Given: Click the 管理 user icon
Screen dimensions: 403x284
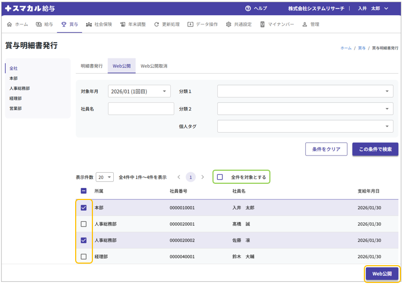Looking at the screenshot, I should pyautogui.click(x=305, y=25).
